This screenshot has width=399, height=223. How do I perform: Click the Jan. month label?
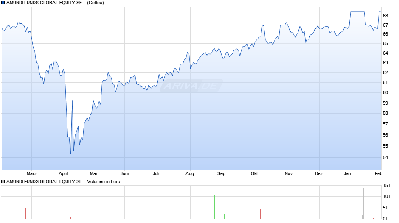[348, 174]
